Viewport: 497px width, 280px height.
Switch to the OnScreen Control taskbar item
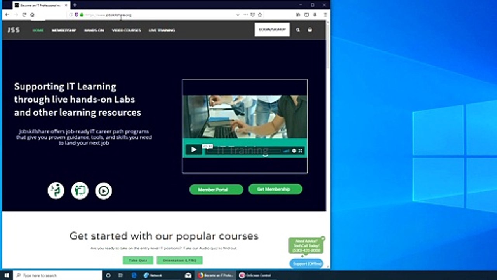(256, 275)
